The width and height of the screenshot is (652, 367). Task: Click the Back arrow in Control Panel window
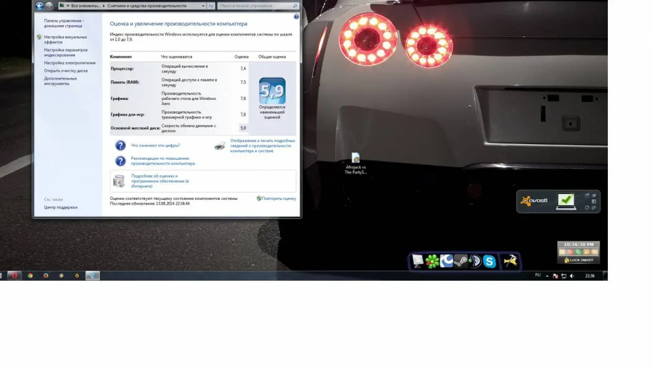tap(39, 6)
